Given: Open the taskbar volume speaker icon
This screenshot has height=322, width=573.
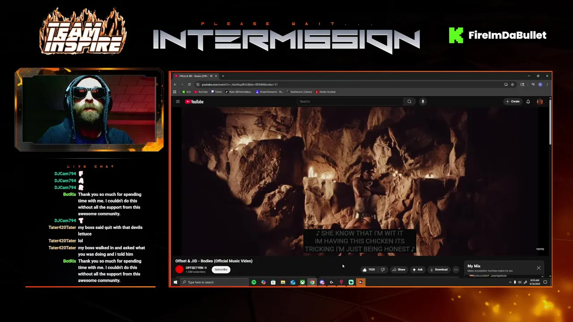Looking at the screenshot, I should pyautogui.click(x=519, y=282).
